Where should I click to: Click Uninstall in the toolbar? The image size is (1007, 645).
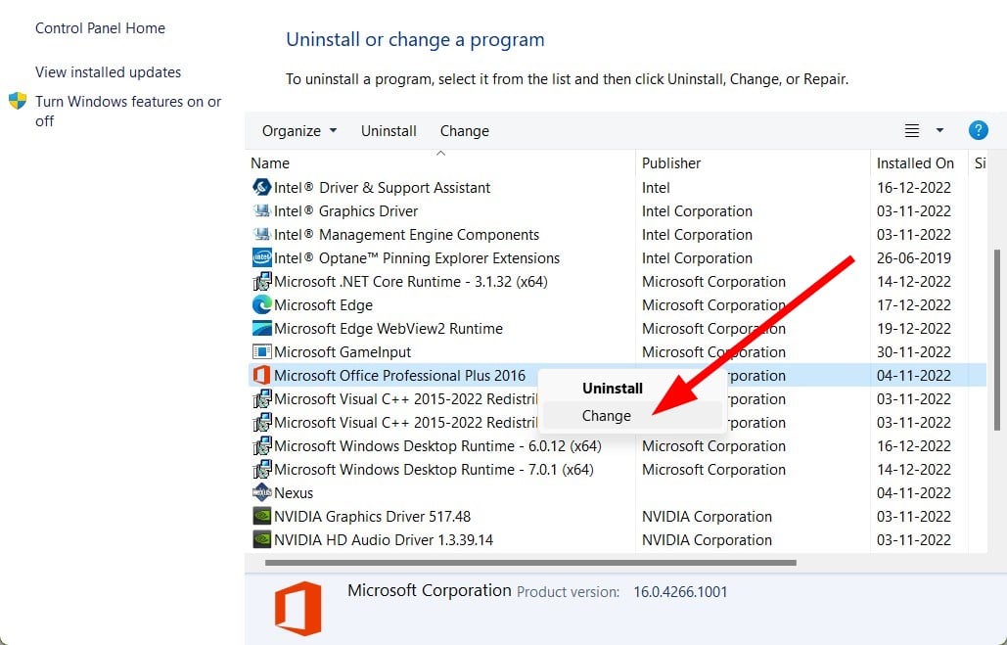(389, 131)
